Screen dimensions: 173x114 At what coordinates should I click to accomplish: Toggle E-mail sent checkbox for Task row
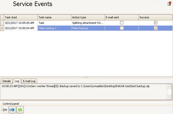[x=122, y=23]
